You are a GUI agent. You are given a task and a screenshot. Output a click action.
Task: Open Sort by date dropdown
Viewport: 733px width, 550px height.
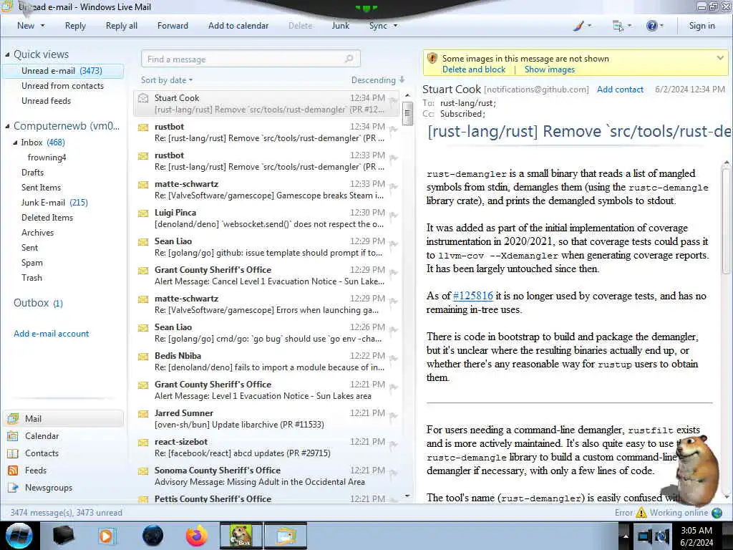pyautogui.click(x=167, y=80)
